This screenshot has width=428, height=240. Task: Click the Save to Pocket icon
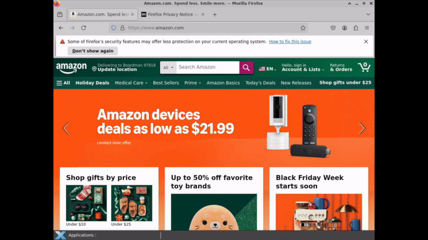point(333,28)
